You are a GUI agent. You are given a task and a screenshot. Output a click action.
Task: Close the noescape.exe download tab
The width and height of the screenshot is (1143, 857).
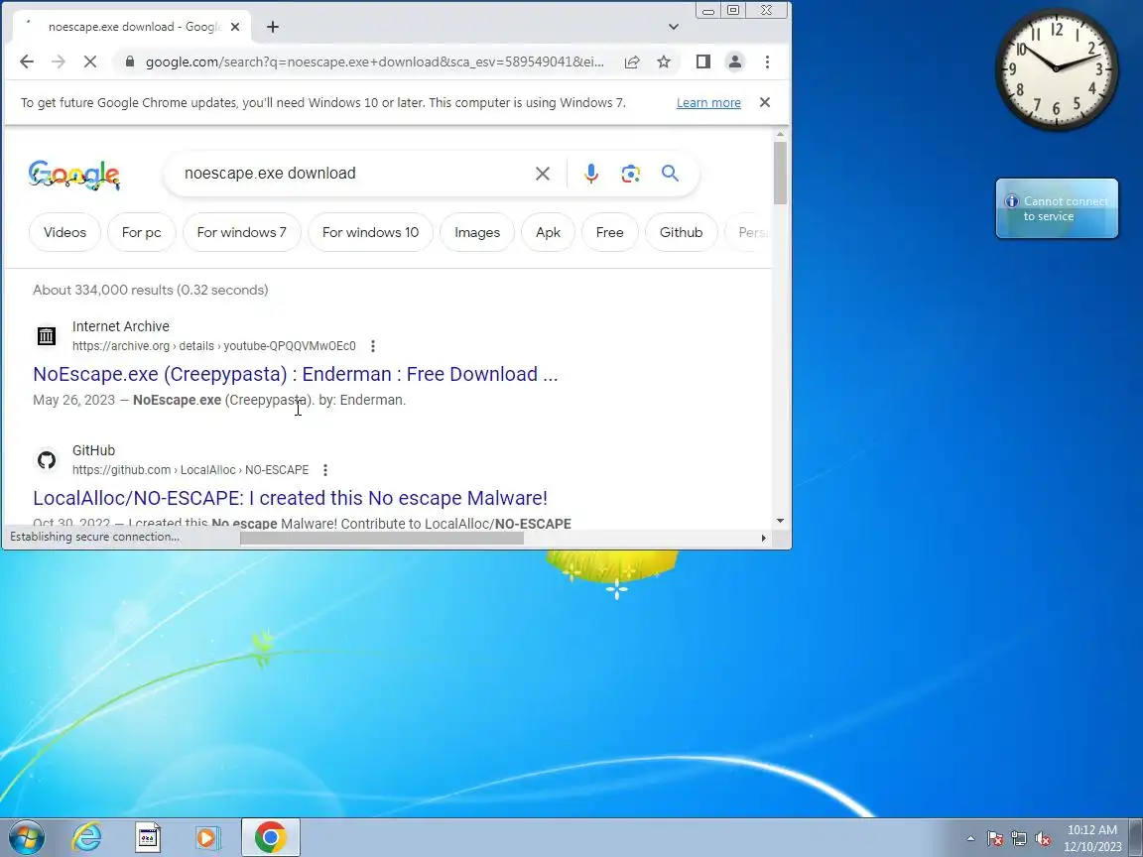235,27
